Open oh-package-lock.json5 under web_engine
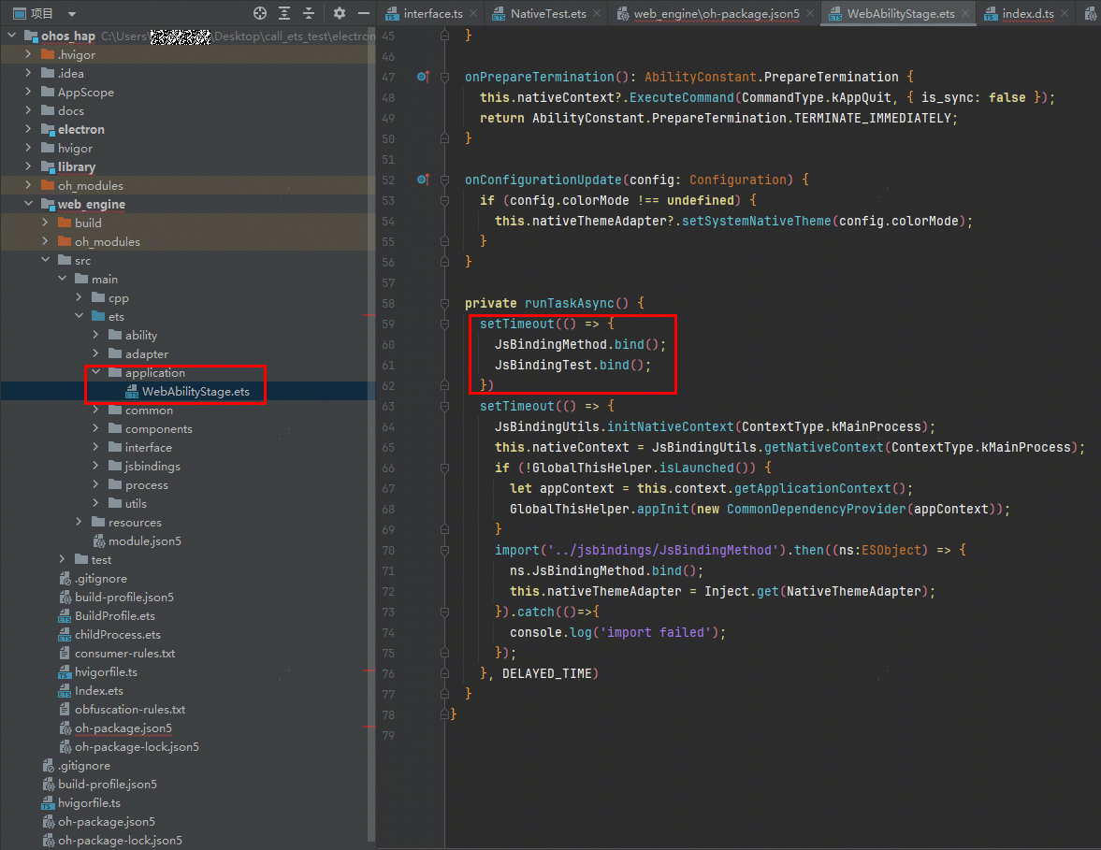 [x=137, y=747]
